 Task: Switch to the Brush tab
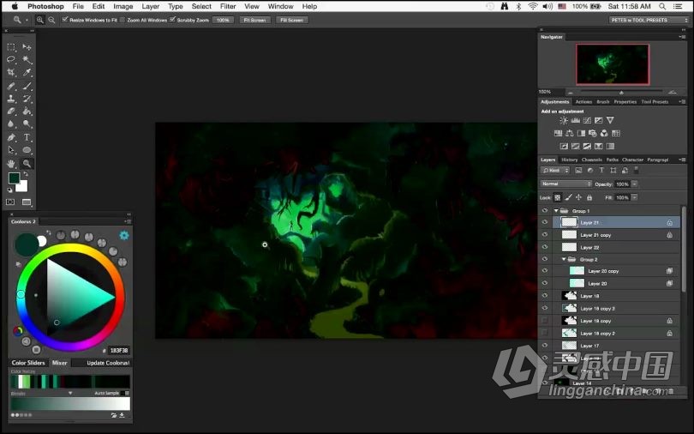[x=603, y=101]
